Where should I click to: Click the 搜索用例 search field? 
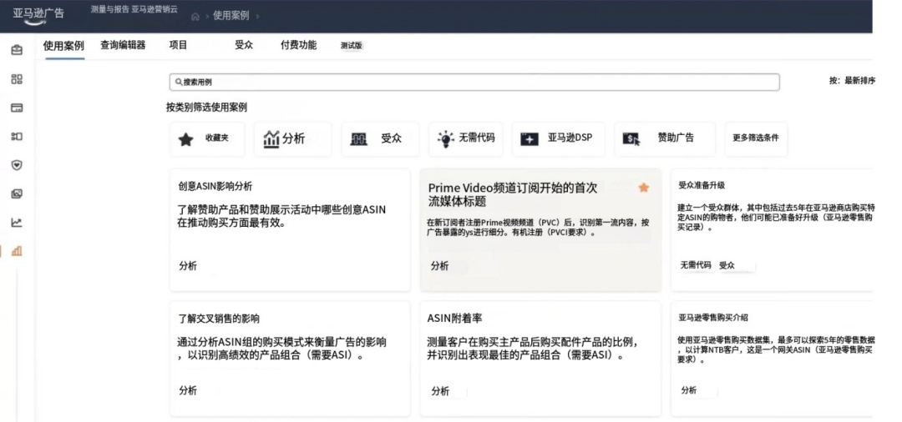[x=474, y=82]
